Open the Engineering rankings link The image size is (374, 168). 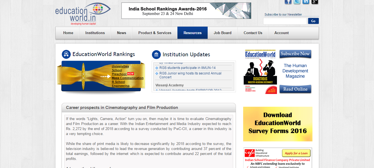point(121,86)
